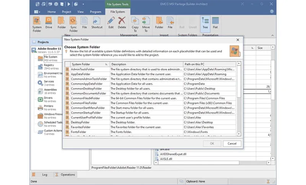This screenshot has width=306, height=185.
Task: Select Custom Actions tree entry
Action: [x=50, y=132]
